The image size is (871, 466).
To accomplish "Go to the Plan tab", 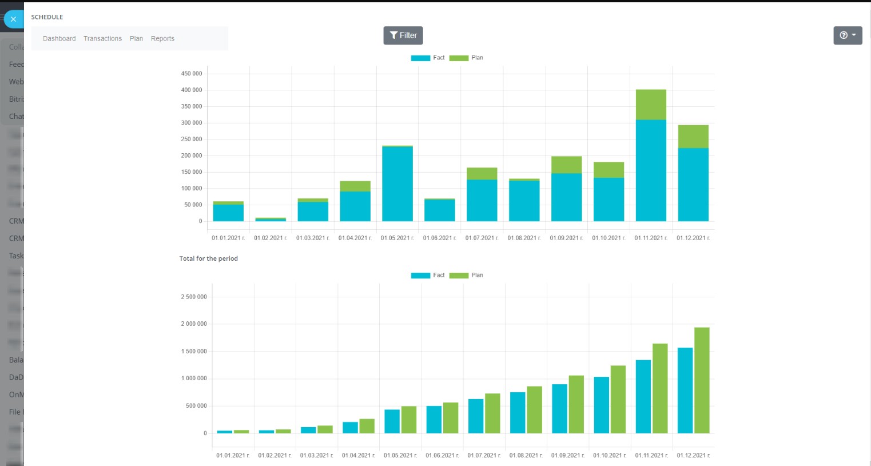I will [x=136, y=39].
